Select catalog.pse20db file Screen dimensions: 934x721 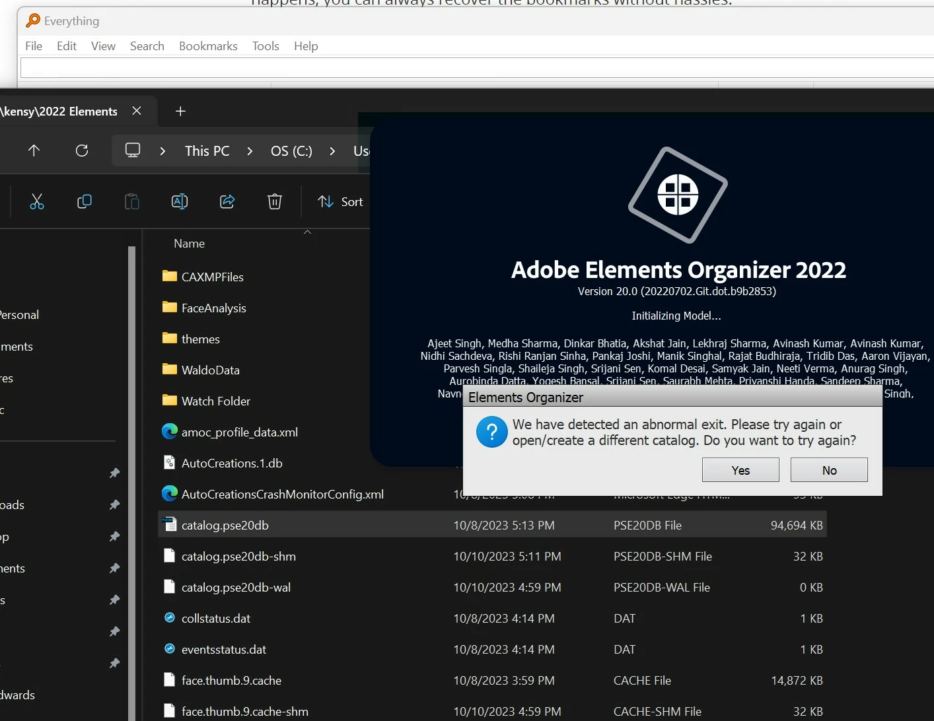coord(492,526)
